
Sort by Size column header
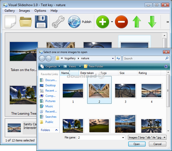click(128, 73)
